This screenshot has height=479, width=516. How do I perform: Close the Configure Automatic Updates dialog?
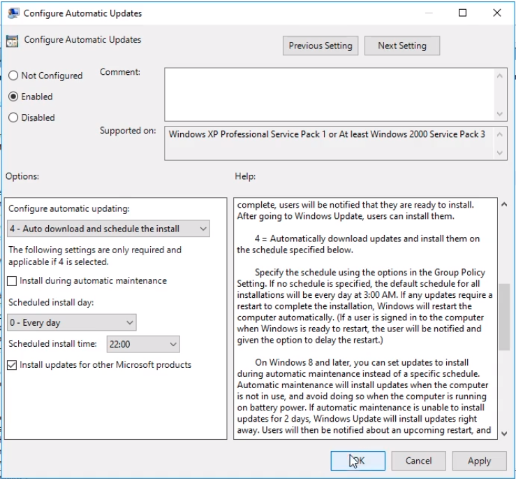coord(497,13)
